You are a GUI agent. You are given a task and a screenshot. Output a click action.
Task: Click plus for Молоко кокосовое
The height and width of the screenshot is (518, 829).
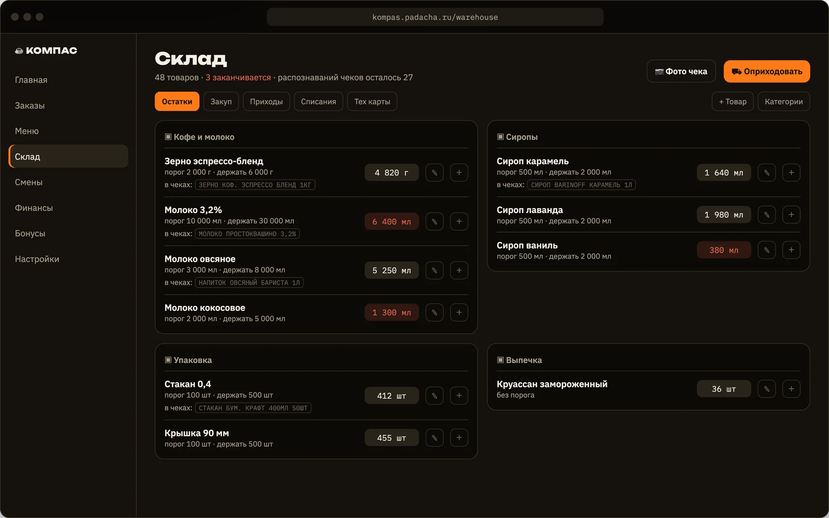pyautogui.click(x=459, y=312)
